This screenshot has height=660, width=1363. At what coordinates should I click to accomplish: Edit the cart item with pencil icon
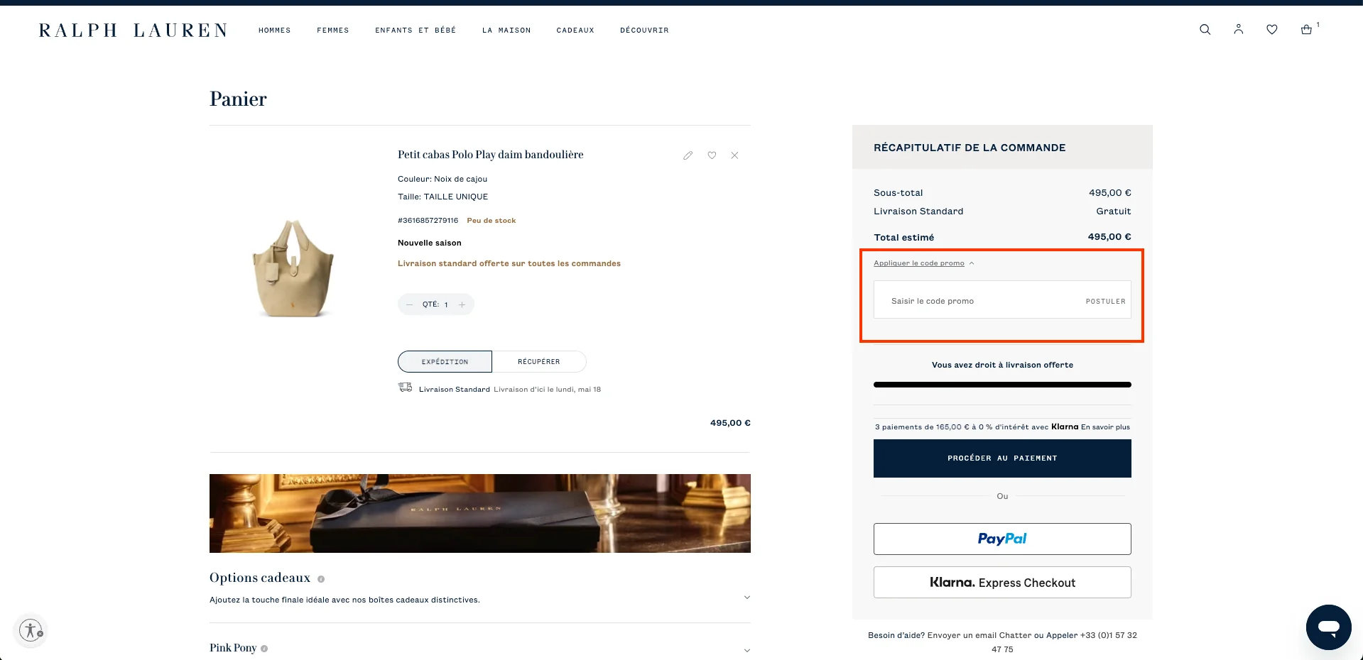pos(688,155)
